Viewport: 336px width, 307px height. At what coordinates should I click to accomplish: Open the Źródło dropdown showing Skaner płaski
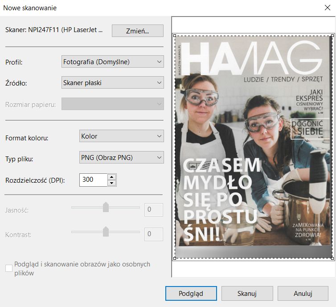click(113, 82)
